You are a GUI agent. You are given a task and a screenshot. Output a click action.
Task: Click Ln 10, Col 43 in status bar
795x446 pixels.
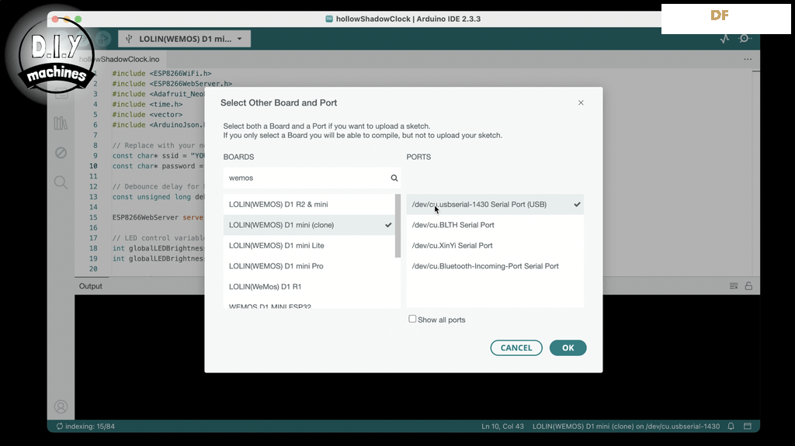click(502, 427)
